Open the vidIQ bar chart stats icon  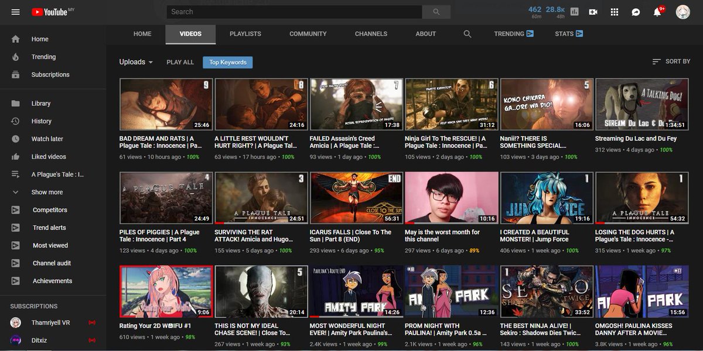[574, 12]
